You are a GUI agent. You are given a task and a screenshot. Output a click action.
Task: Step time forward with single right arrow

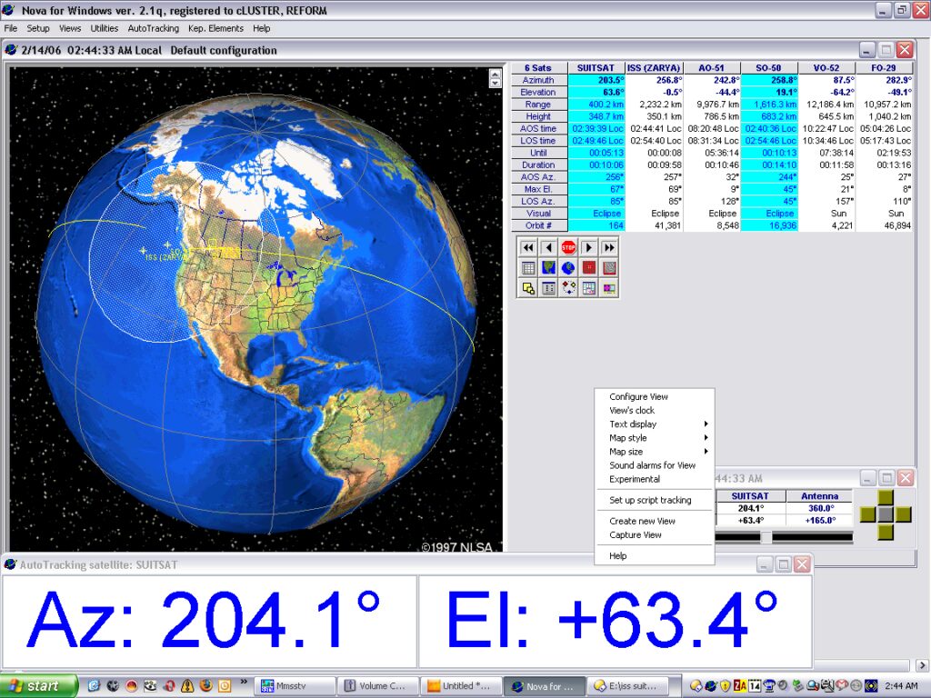coord(589,247)
